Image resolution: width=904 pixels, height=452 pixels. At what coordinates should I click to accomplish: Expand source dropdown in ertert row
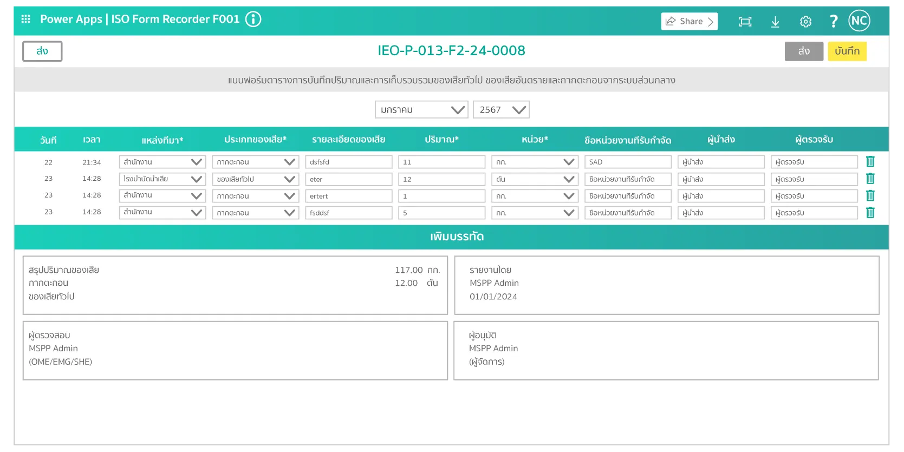(x=162, y=196)
